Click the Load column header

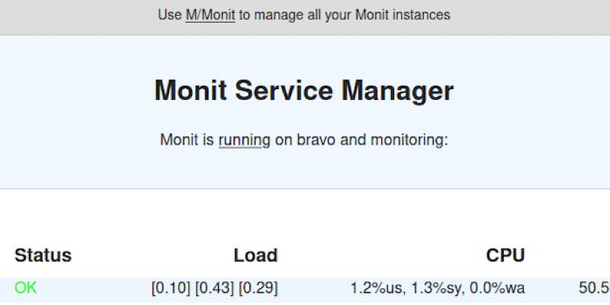coord(255,255)
